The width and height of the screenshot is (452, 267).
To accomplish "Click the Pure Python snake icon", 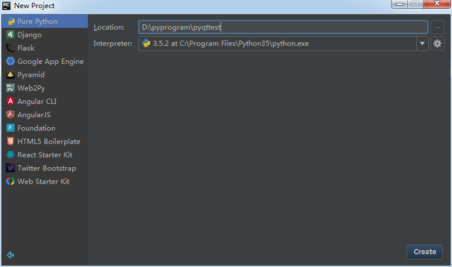I will tap(10, 21).
